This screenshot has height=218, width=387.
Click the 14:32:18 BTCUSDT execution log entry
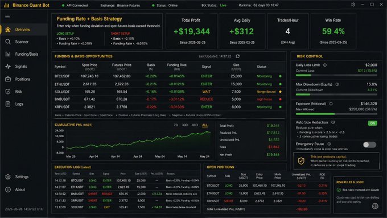pyautogui.click(x=126, y=180)
